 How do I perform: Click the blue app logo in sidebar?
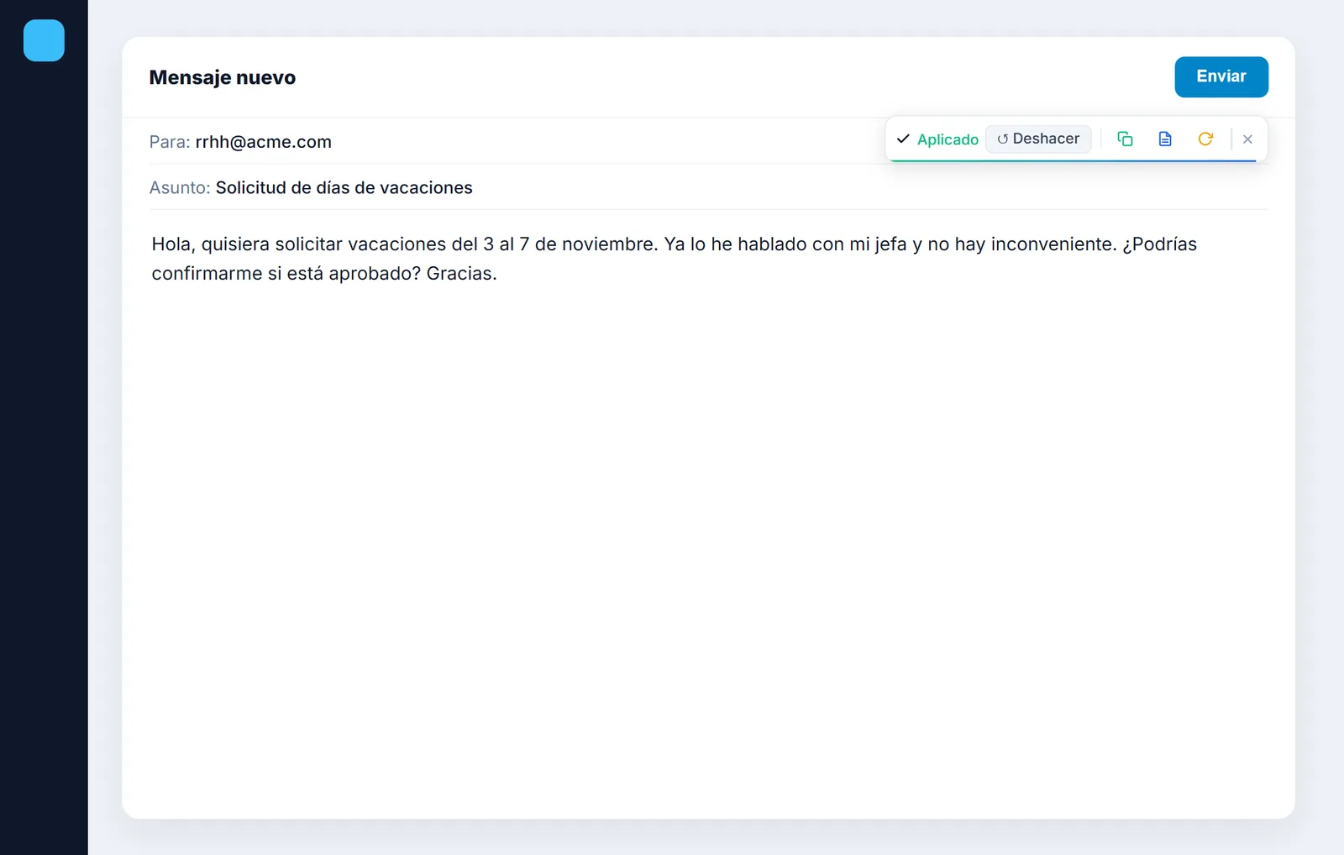(x=44, y=40)
